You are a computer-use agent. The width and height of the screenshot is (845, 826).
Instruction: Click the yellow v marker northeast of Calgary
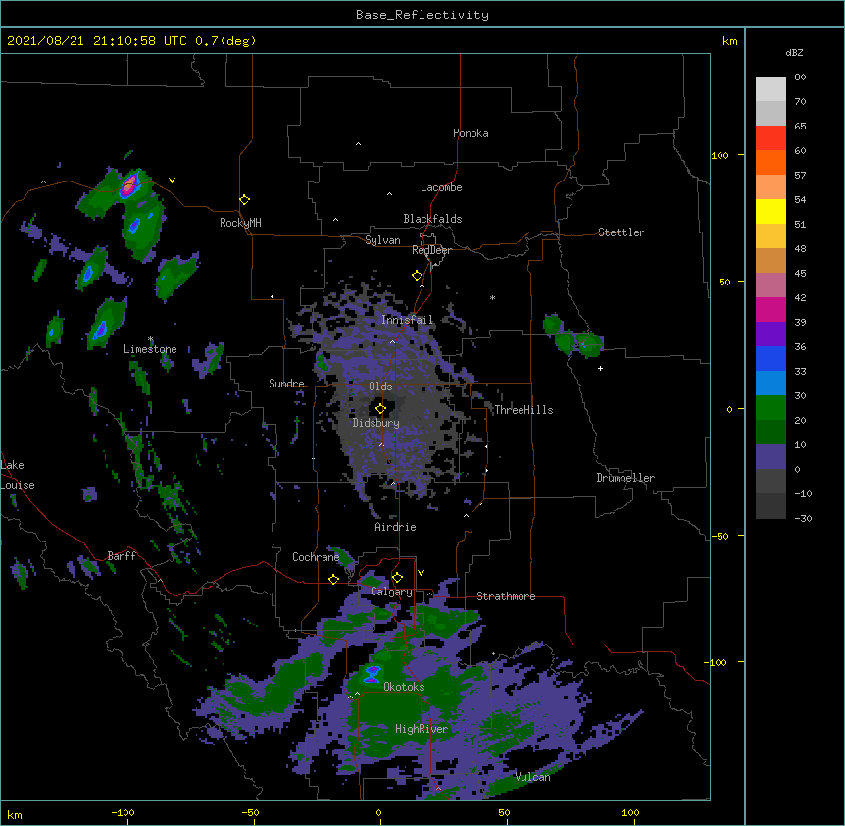click(421, 573)
